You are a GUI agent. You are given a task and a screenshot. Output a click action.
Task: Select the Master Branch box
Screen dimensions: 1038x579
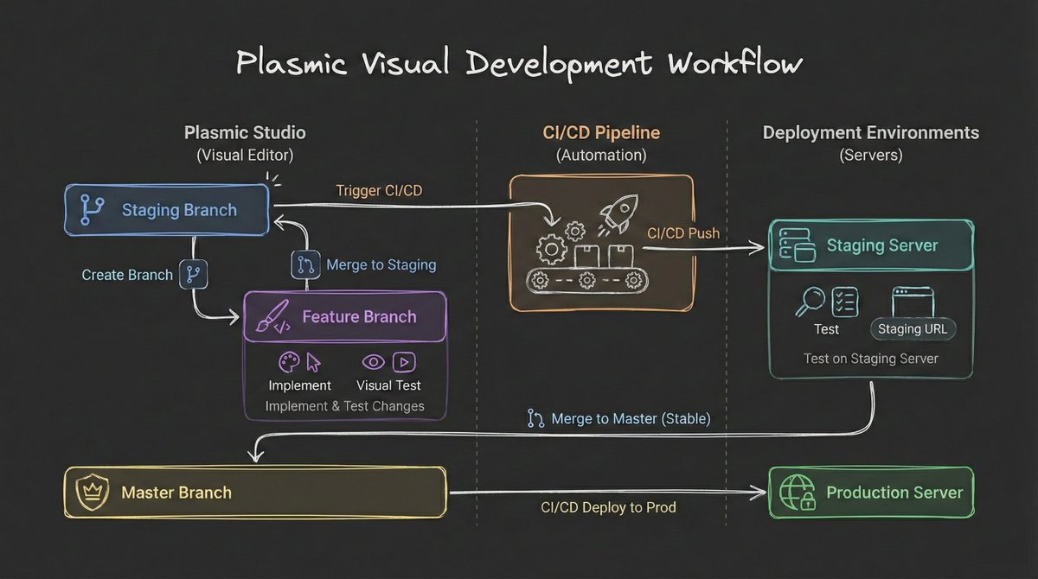(255, 493)
